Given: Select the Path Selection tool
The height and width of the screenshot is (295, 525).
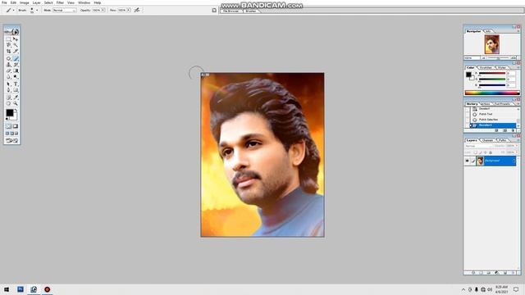Looking at the screenshot, I should coord(9,84).
